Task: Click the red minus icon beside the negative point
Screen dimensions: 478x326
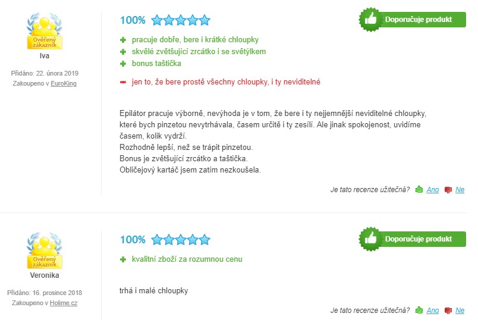Action: point(123,81)
